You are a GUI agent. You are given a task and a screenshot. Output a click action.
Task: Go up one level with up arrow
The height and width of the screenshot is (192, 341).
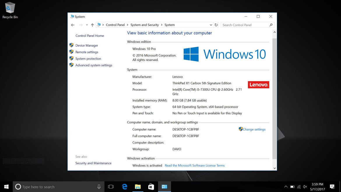[x=92, y=25]
